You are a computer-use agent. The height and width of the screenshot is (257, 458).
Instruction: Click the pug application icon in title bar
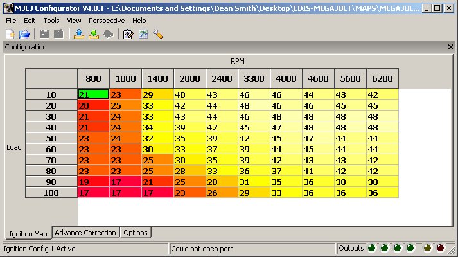[8, 8]
